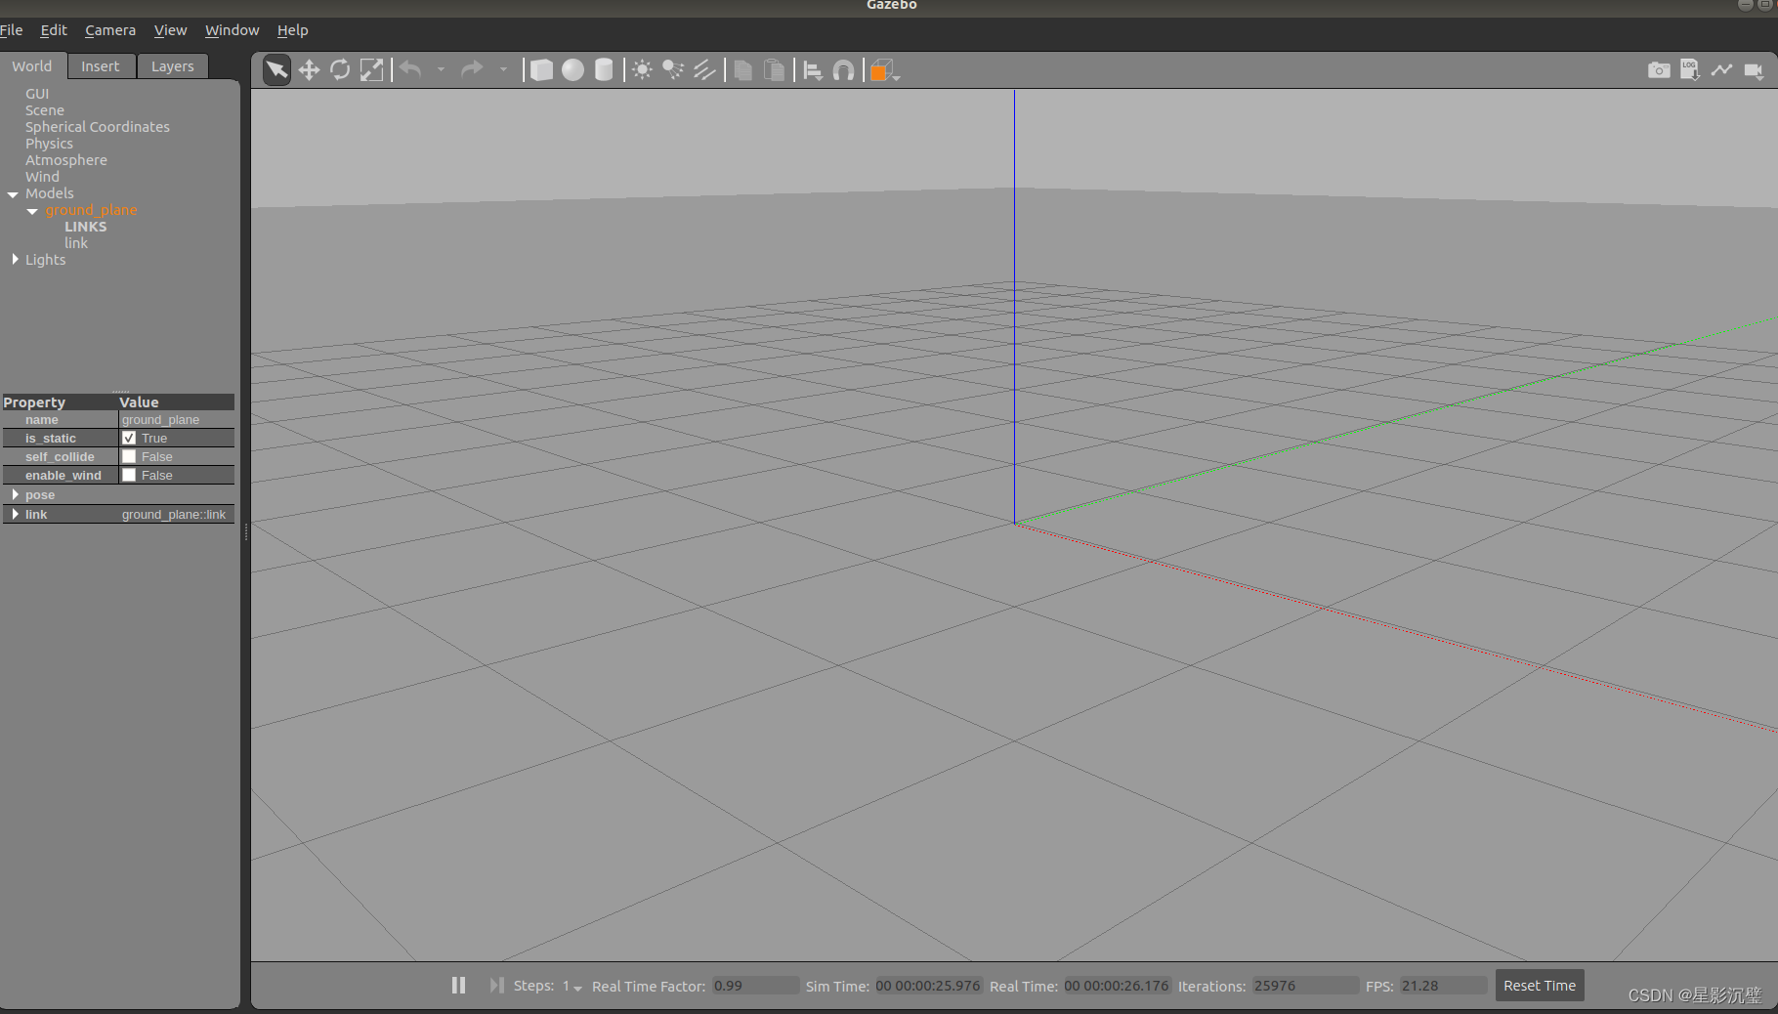Toggle the enable_wind checkbox
Image resolution: width=1778 pixels, height=1014 pixels.
[x=129, y=476]
